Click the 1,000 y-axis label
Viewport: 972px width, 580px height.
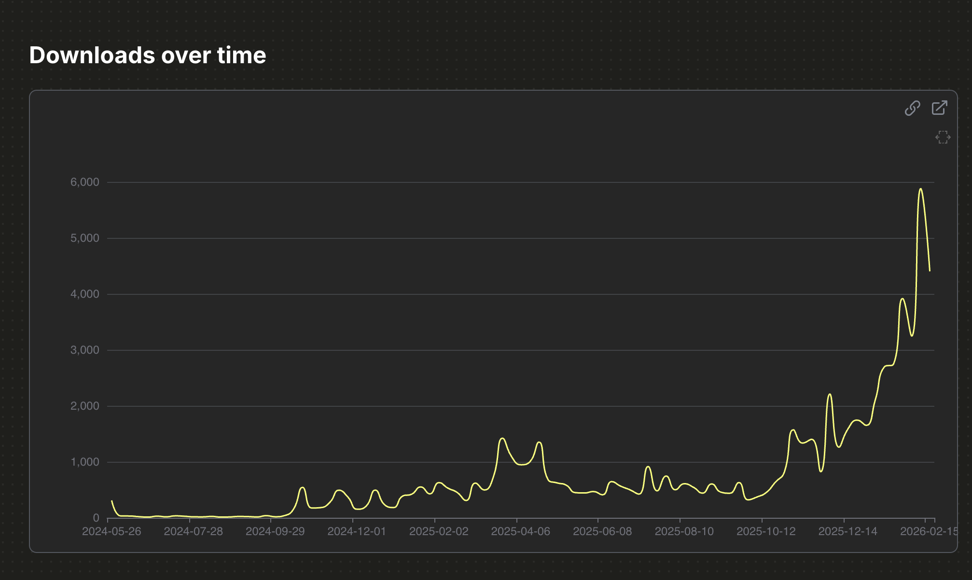click(x=85, y=462)
